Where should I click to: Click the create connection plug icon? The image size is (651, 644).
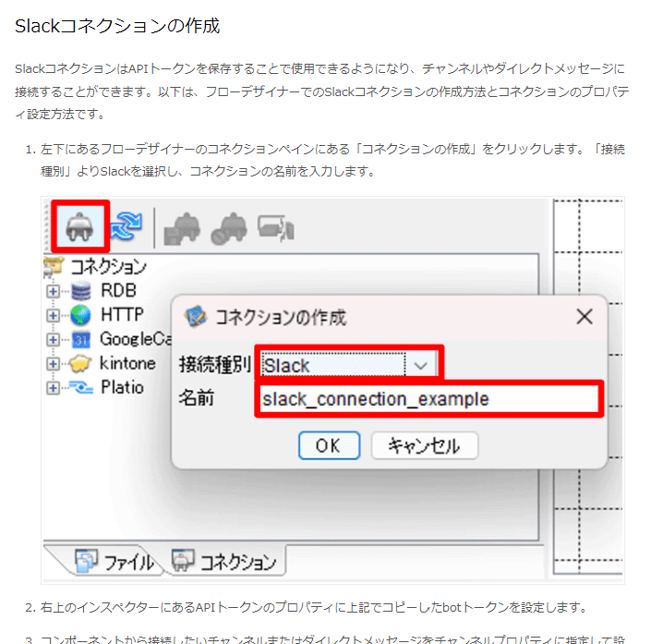point(79,227)
